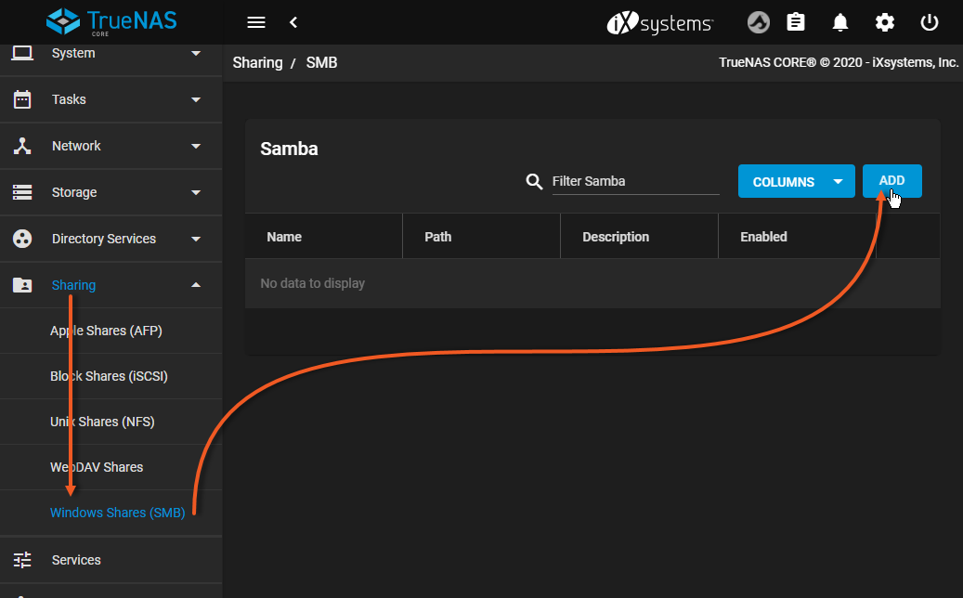Expand the Network menu arrow

pyautogui.click(x=196, y=146)
